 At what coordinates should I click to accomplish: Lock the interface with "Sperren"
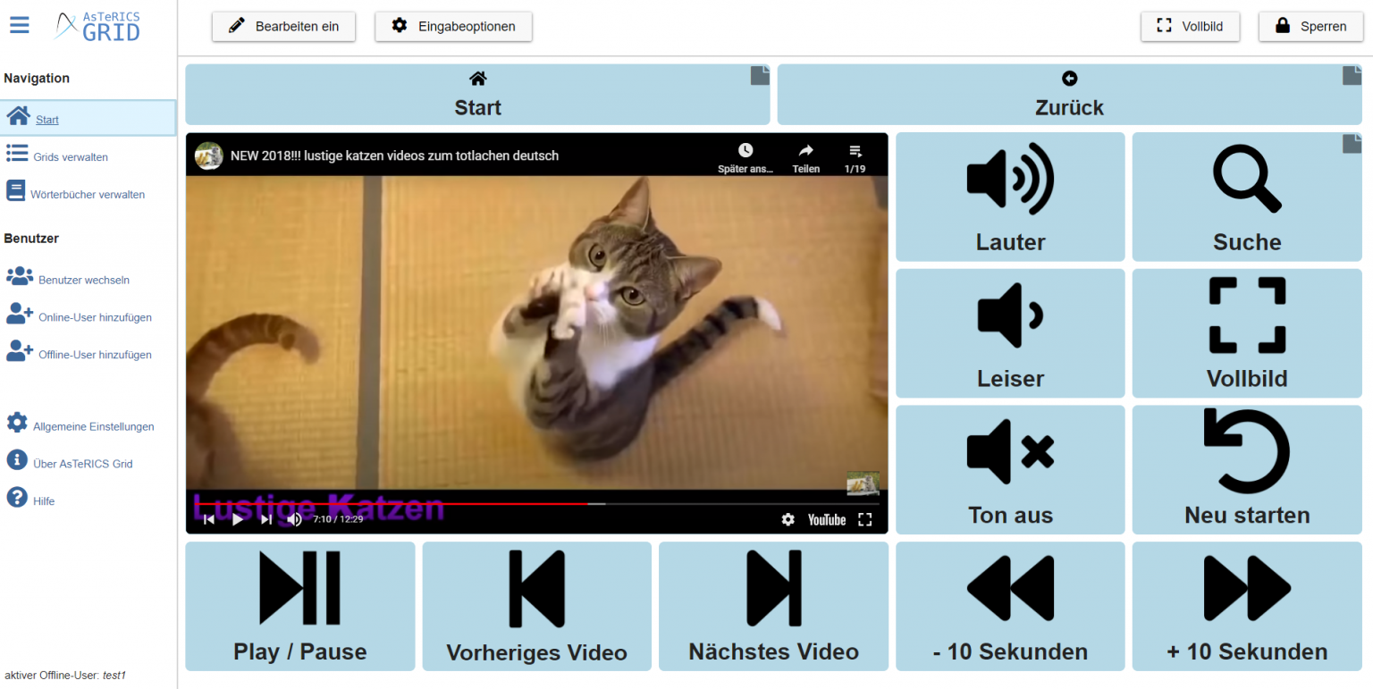coord(1310,26)
